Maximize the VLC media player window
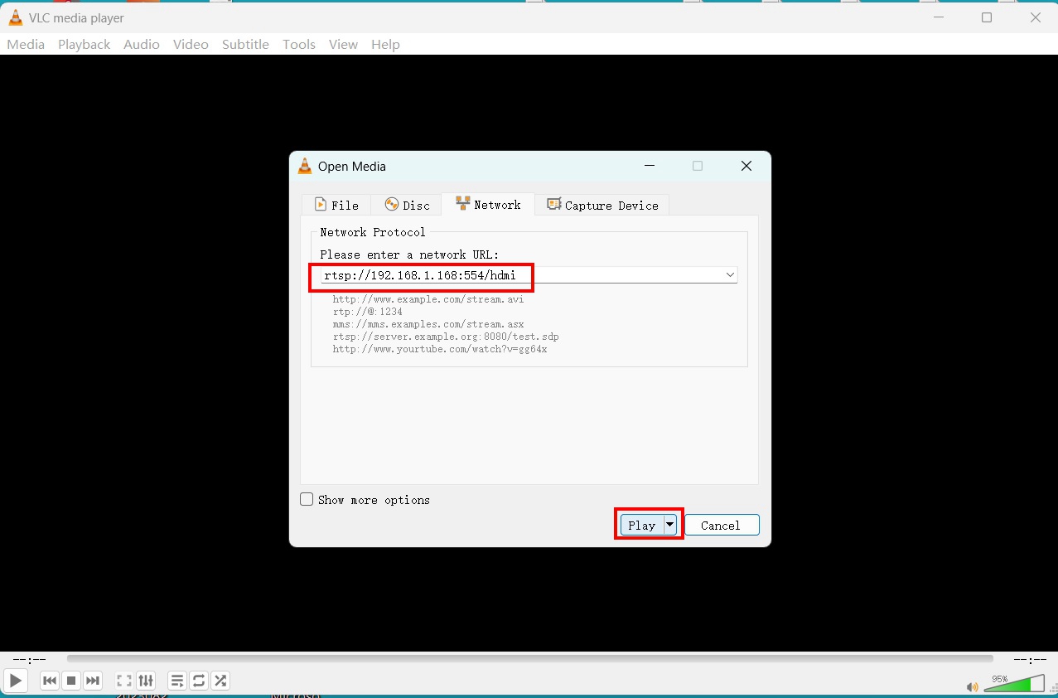Screen dimensions: 1058x698 (x=986, y=17)
